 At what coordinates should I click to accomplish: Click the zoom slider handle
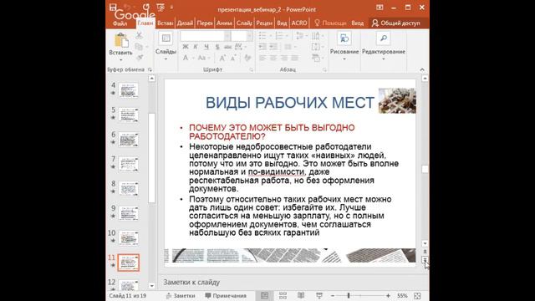pos(349,295)
